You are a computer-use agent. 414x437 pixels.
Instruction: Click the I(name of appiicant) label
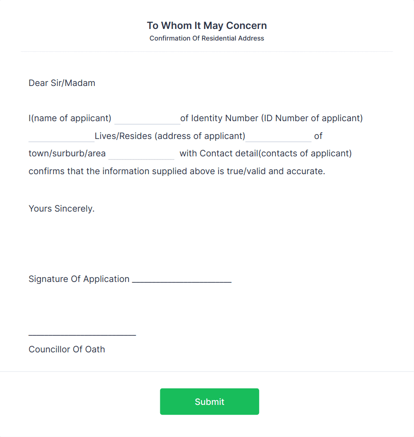click(x=69, y=118)
